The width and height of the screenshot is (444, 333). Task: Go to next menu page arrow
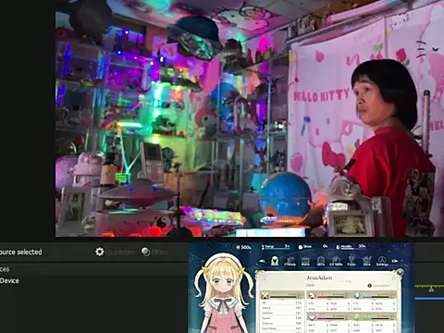click(395, 261)
